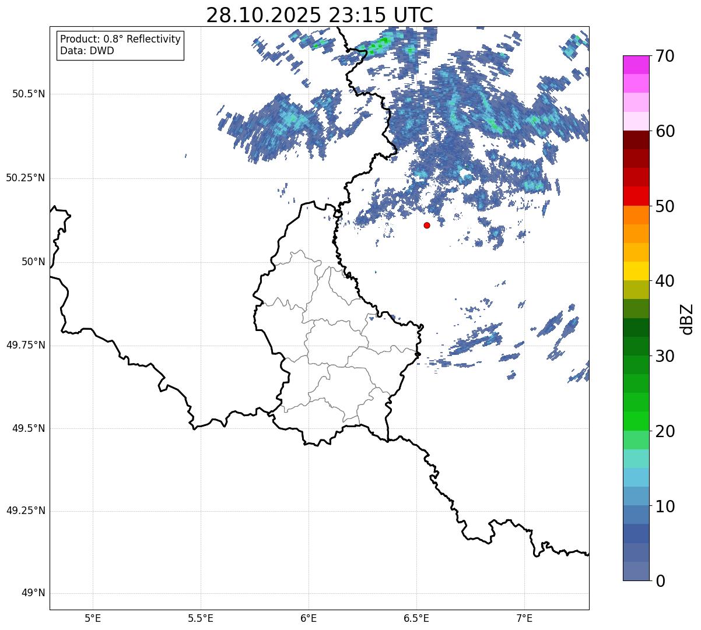Click the 20 colorbar tick label
Viewport: 701px width, 630px height.
coord(666,431)
